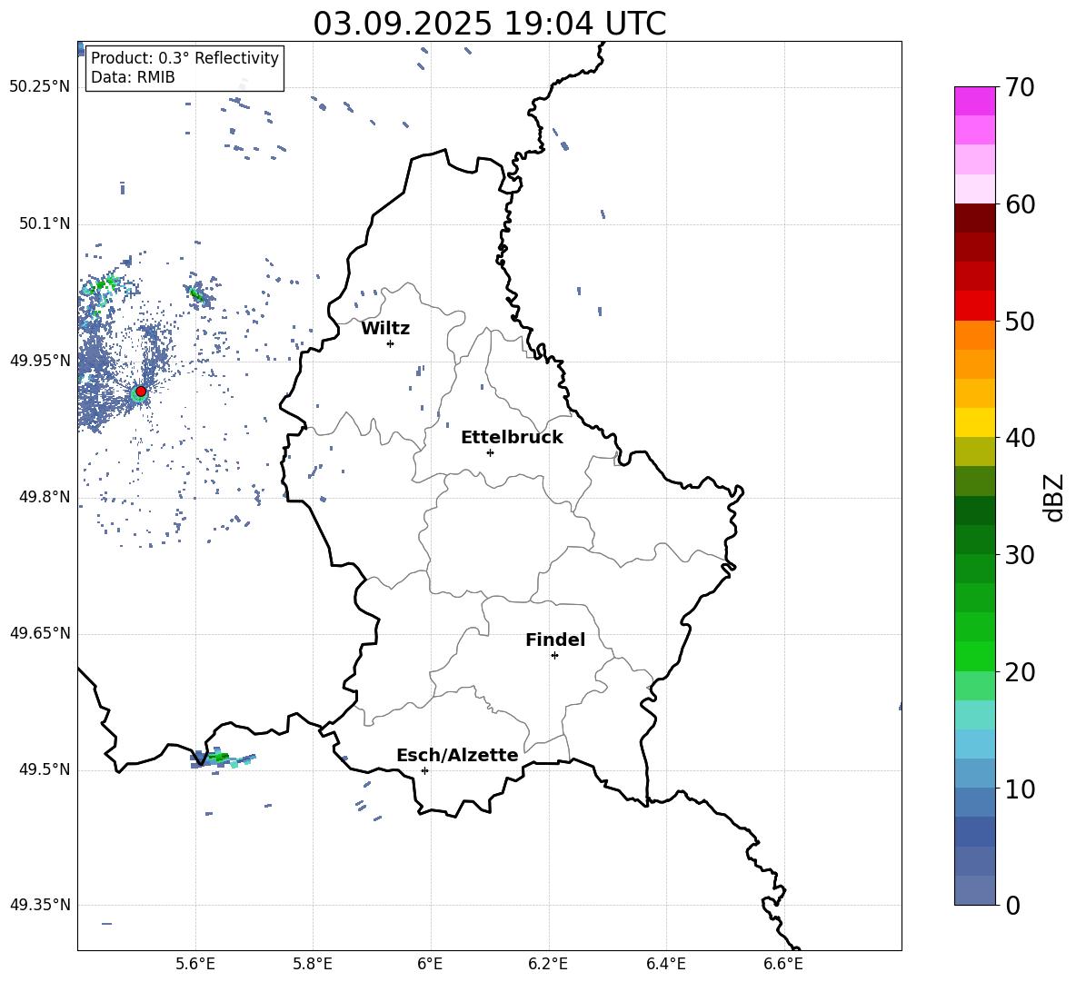Click the 6.4°E longitude label
The height and width of the screenshot is (982, 1076).
(665, 964)
